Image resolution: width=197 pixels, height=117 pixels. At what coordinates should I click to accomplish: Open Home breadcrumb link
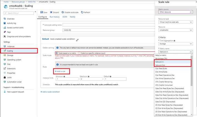point(6,2)
